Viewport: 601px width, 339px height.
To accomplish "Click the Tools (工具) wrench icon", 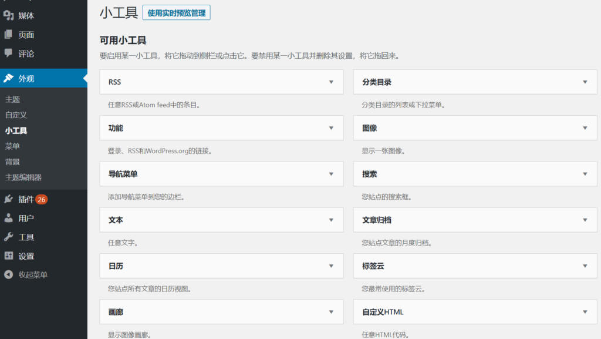I will [x=9, y=237].
